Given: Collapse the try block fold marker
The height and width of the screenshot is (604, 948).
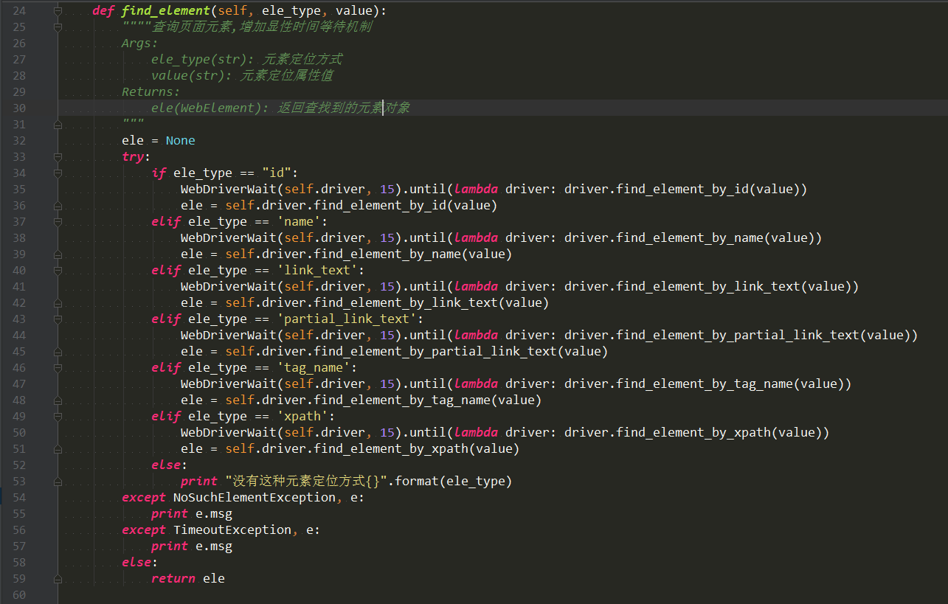Looking at the screenshot, I should [x=58, y=157].
